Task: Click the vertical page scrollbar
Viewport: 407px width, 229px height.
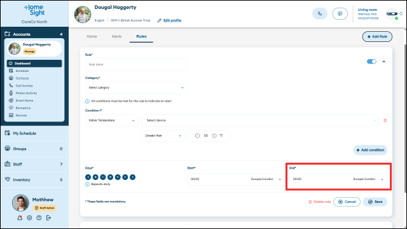Action: point(405,118)
